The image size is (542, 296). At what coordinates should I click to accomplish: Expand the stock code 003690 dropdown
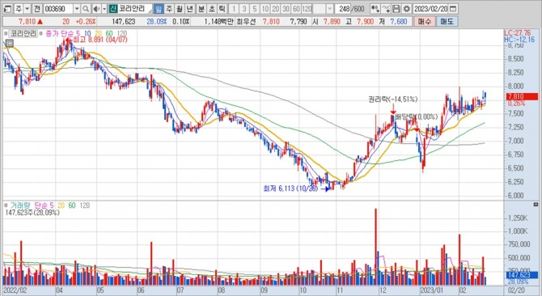(77, 9)
